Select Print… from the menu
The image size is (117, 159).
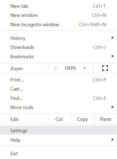coord(58,80)
